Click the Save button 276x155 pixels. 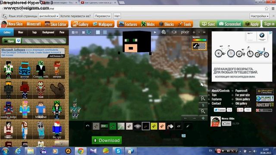(208, 24)
